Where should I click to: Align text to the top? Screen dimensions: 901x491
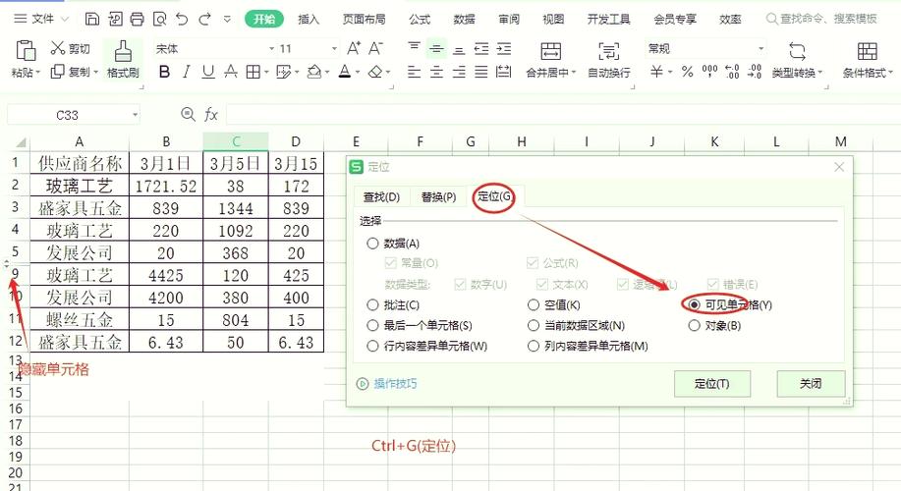[414, 48]
